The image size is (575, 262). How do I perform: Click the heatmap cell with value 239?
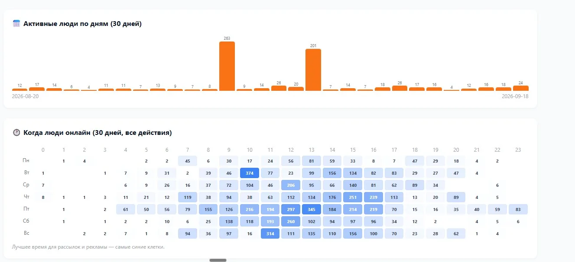pos(374,197)
